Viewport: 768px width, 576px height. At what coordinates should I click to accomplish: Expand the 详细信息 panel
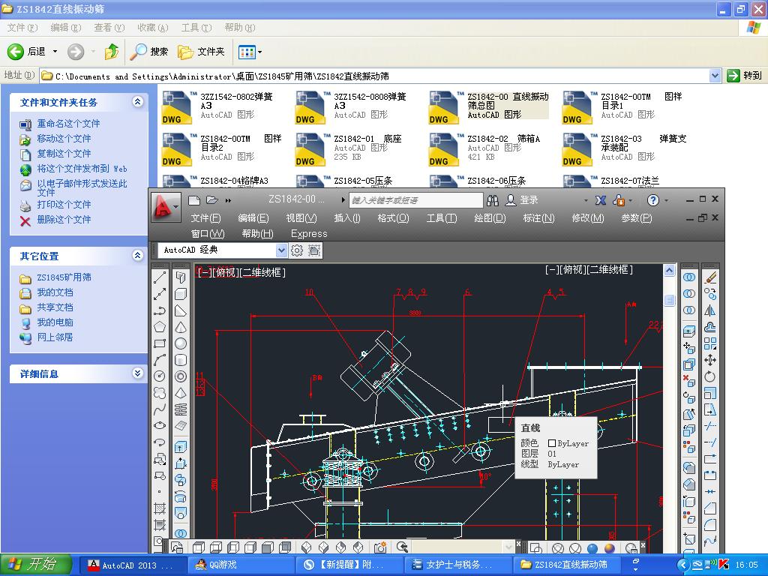137,373
